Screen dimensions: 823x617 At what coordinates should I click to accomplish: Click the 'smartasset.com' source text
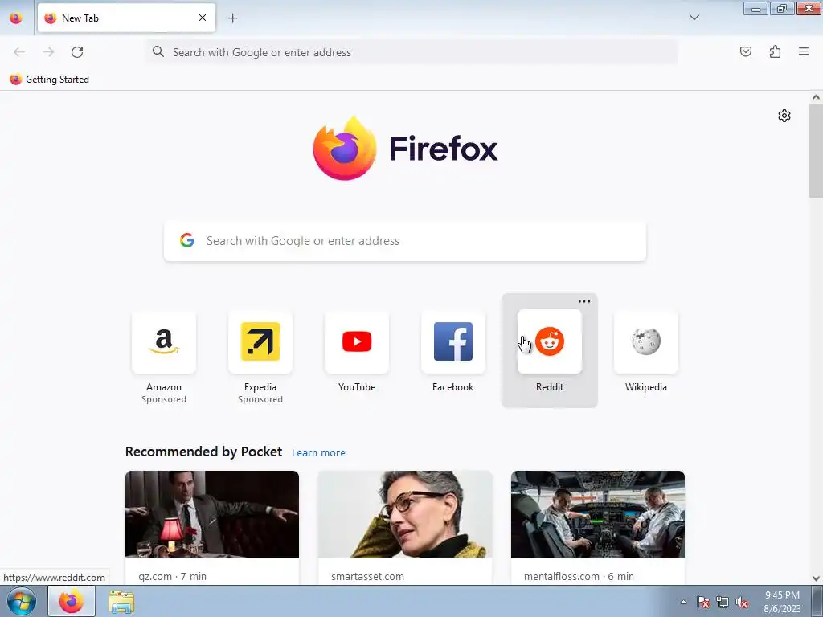coord(367,577)
